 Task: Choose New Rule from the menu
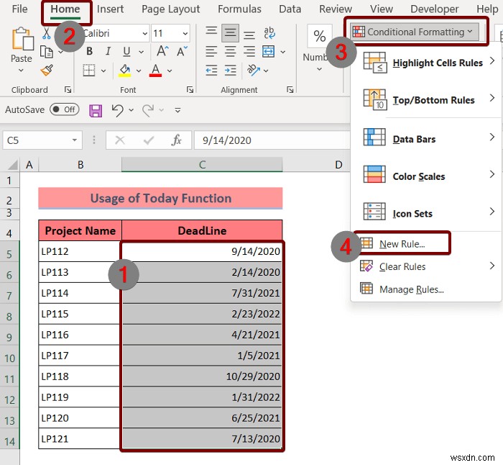point(402,243)
